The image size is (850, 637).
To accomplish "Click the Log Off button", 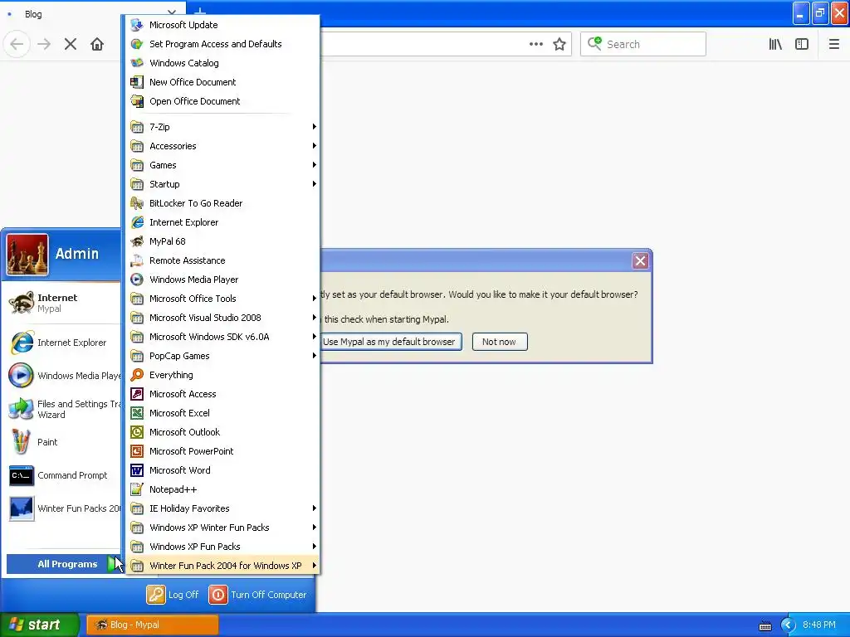I will [x=173, y=595].
